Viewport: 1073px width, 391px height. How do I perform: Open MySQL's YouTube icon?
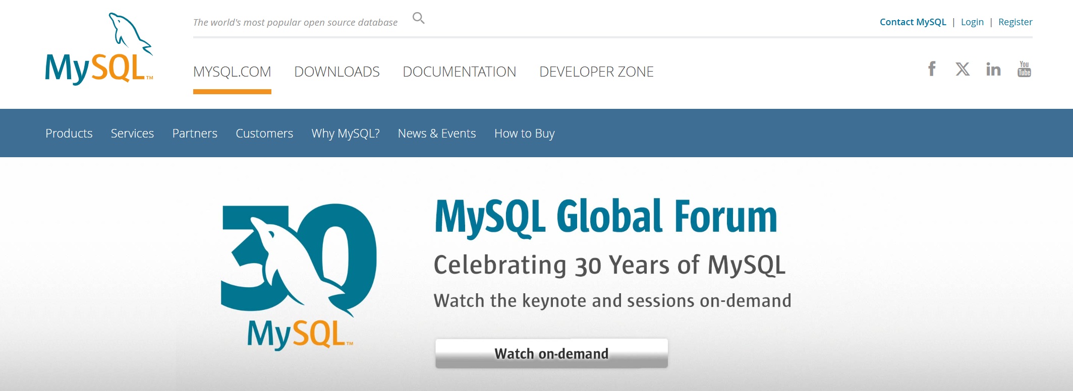pyautogui.click(x=1024, y=69)
